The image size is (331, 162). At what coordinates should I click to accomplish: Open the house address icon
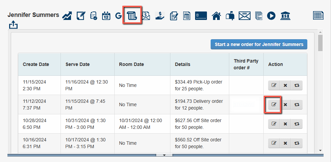click(x=216, y=16)
